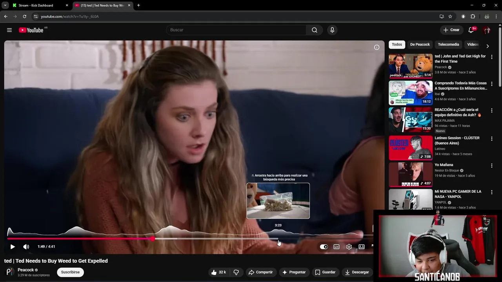Open John and Ted Get High thumbnail

(411, 66)
